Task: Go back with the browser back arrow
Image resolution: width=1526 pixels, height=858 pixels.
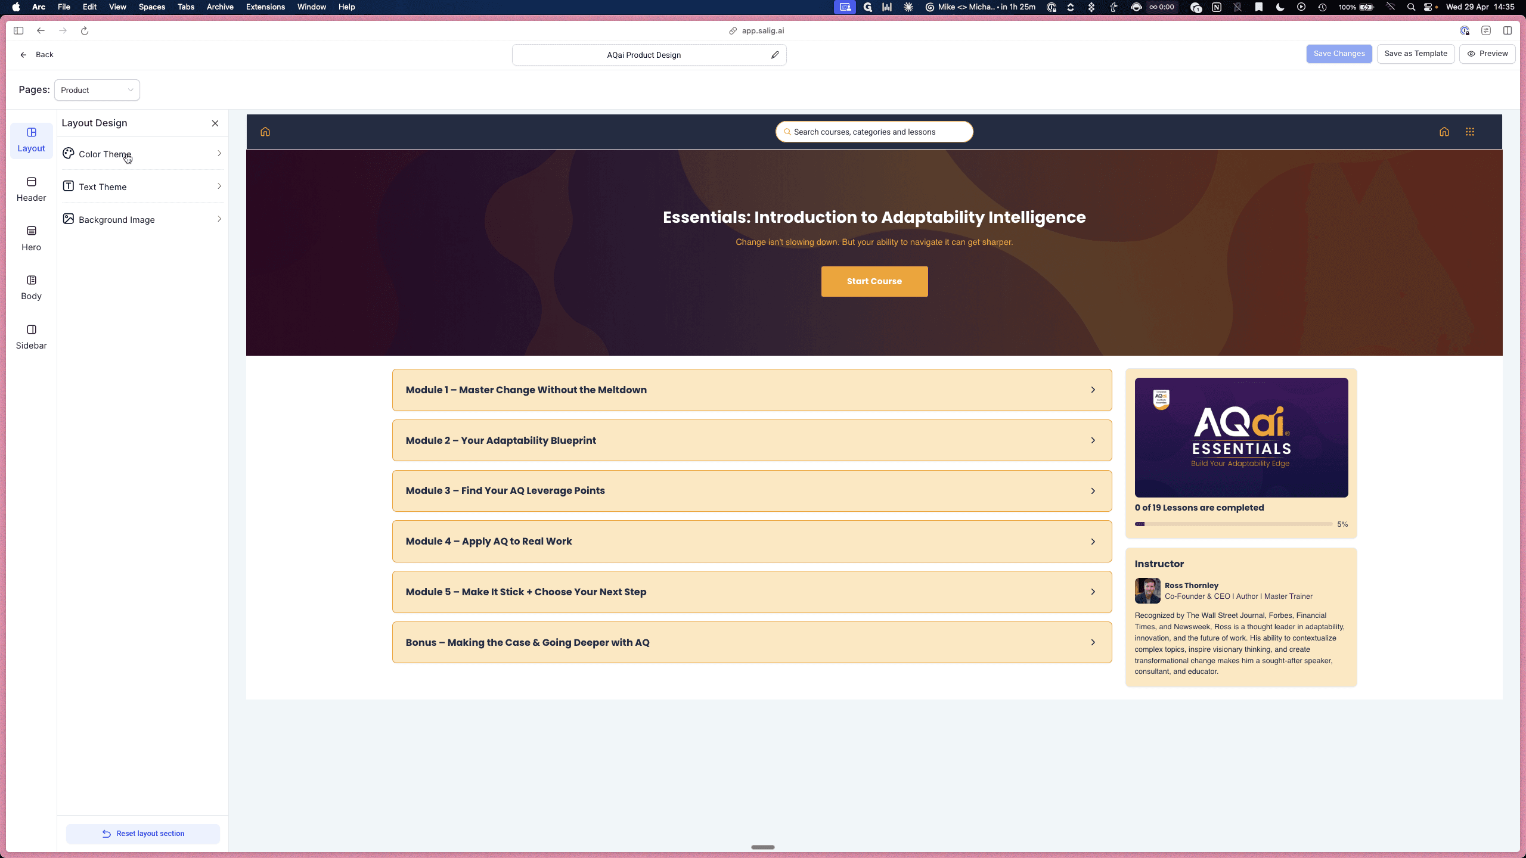Action: tap(41, 31)
